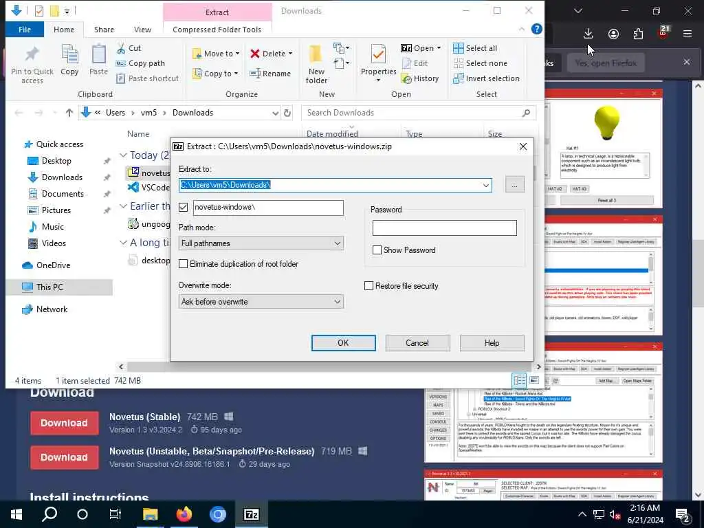Image resolution: width=704 pixels, height=528 pixels.
Task: Open File Explorer from the taskbar
Action: (x=151, y=514)
